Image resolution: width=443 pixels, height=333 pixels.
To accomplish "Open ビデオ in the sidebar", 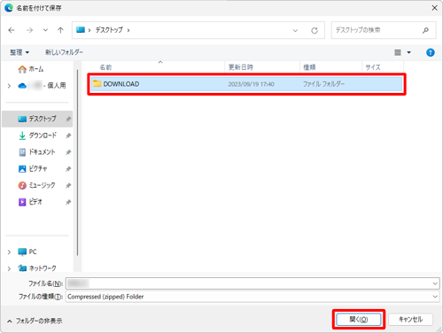I will coord(35,202).
